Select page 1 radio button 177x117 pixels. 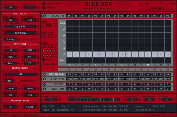pyautogui.click(x=43, y=50)
